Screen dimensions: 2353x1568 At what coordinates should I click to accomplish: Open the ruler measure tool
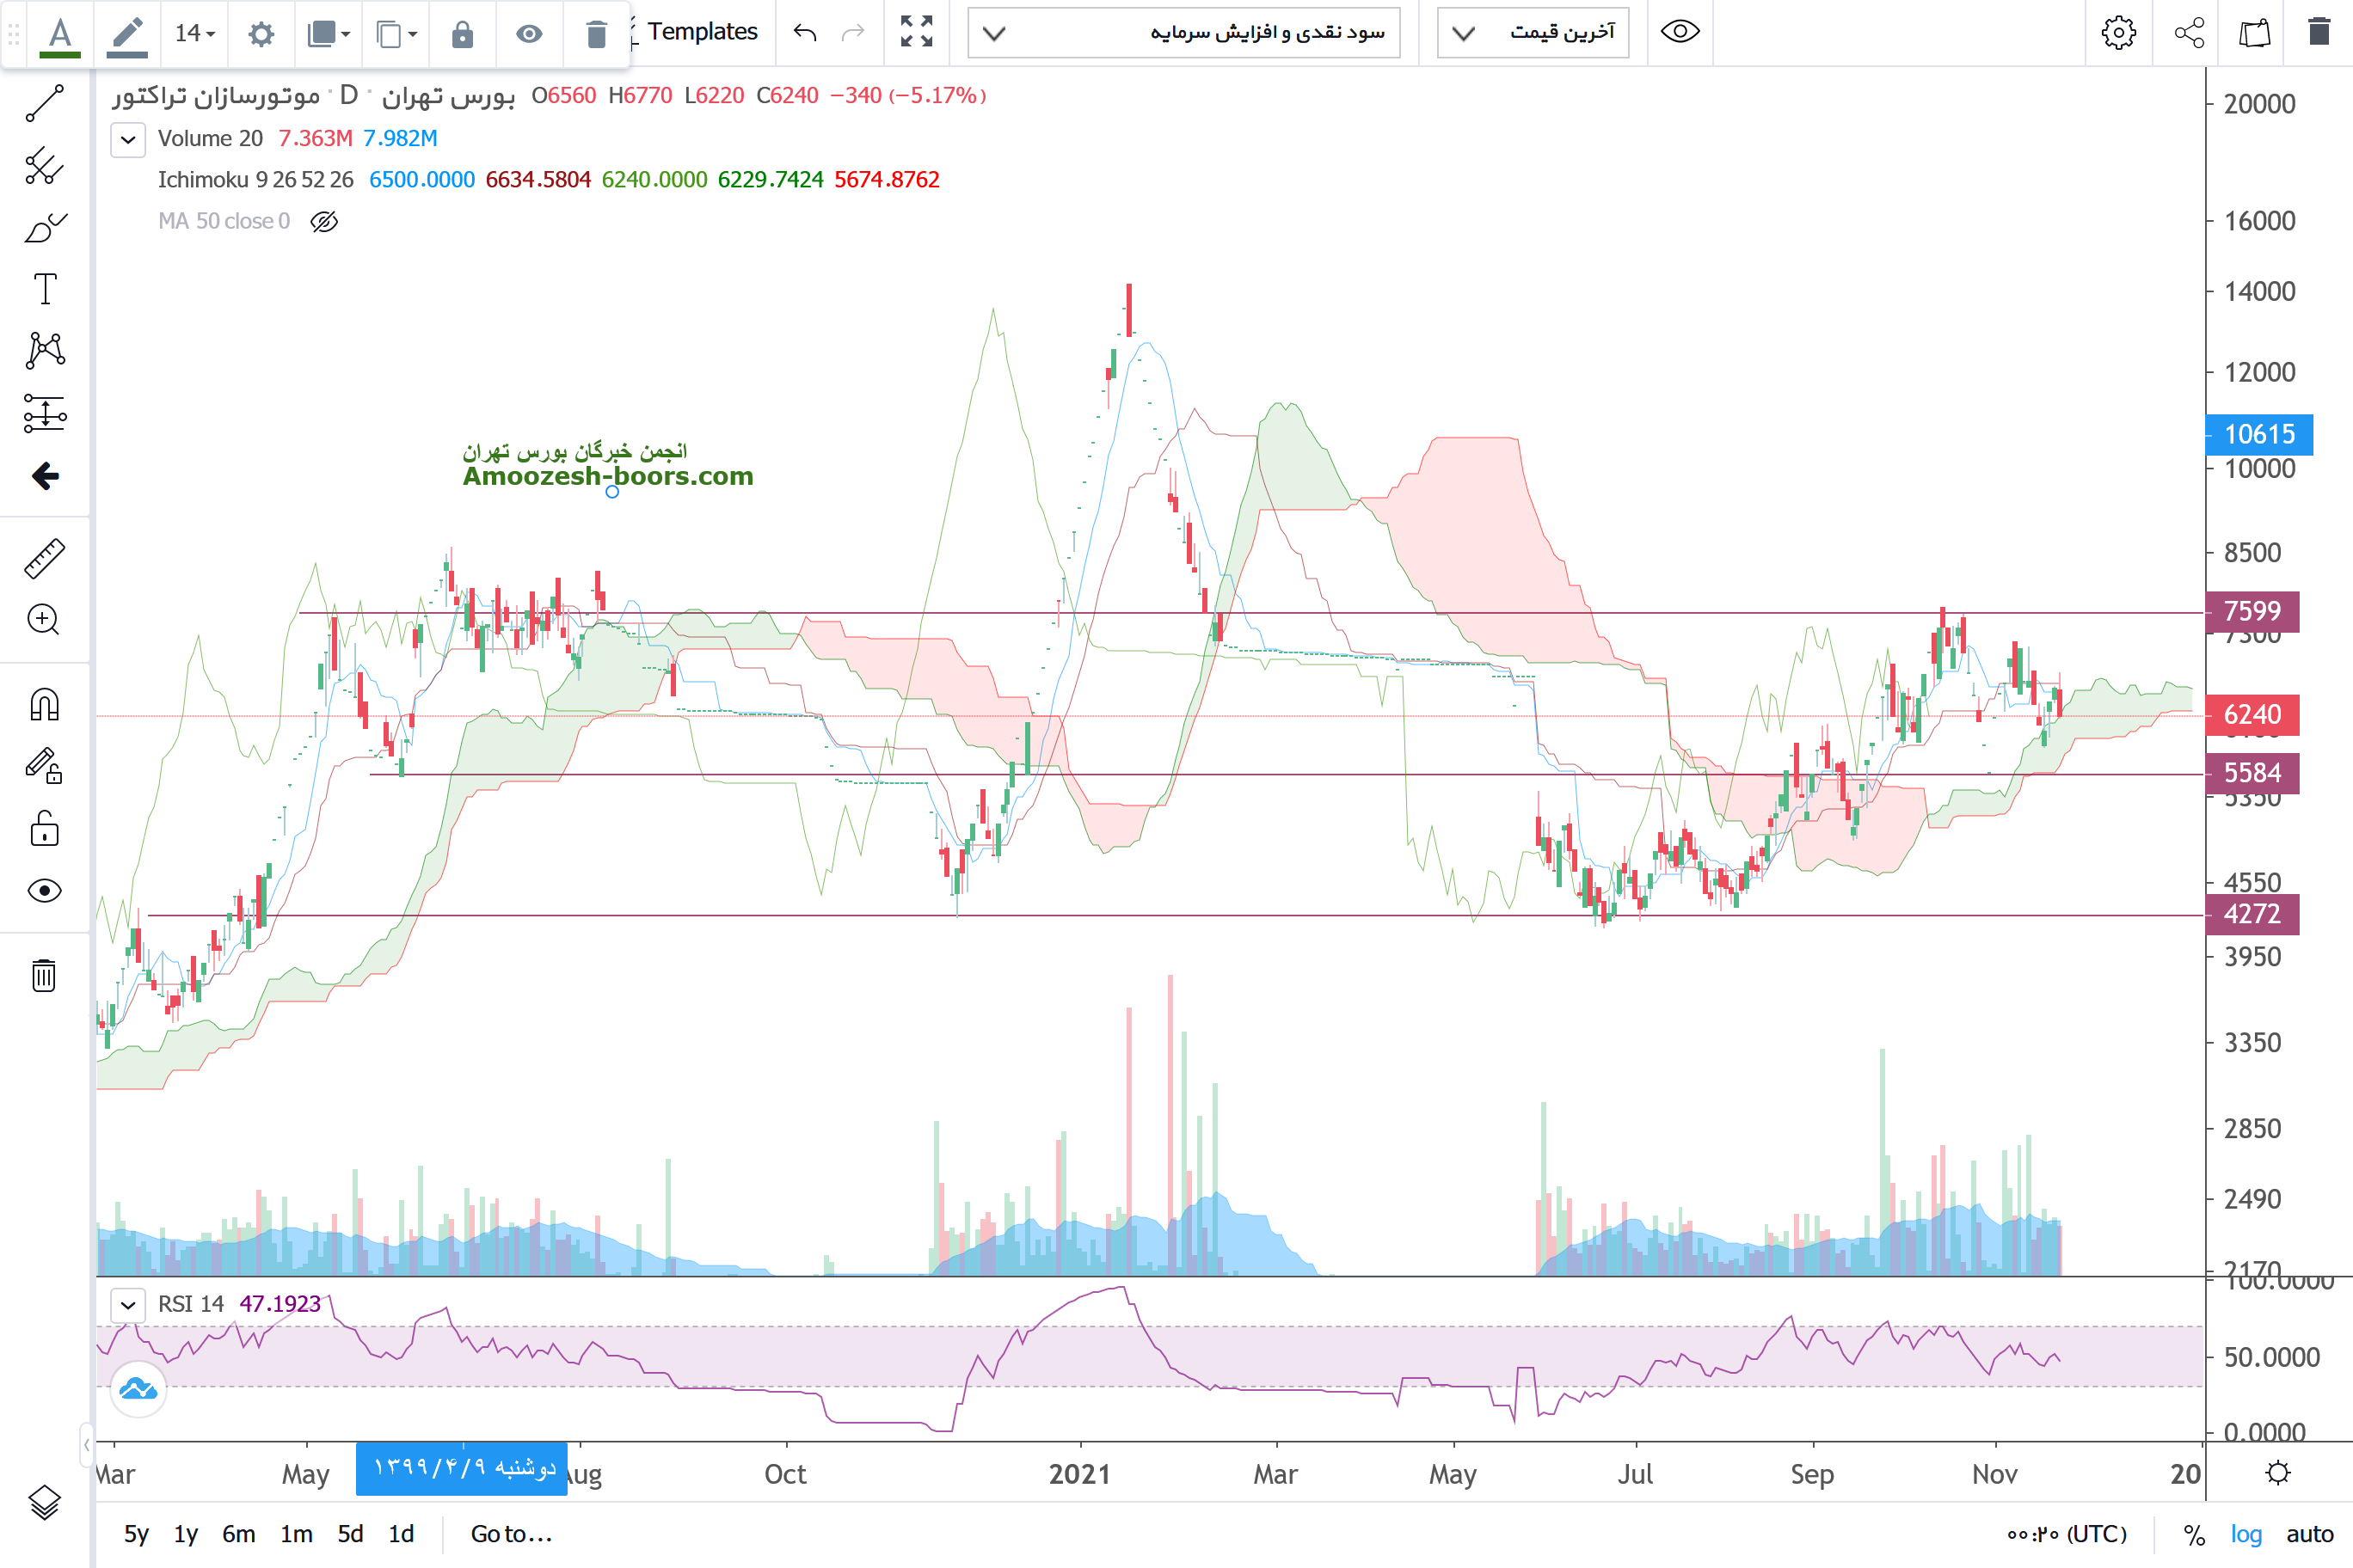coord(44,559)
